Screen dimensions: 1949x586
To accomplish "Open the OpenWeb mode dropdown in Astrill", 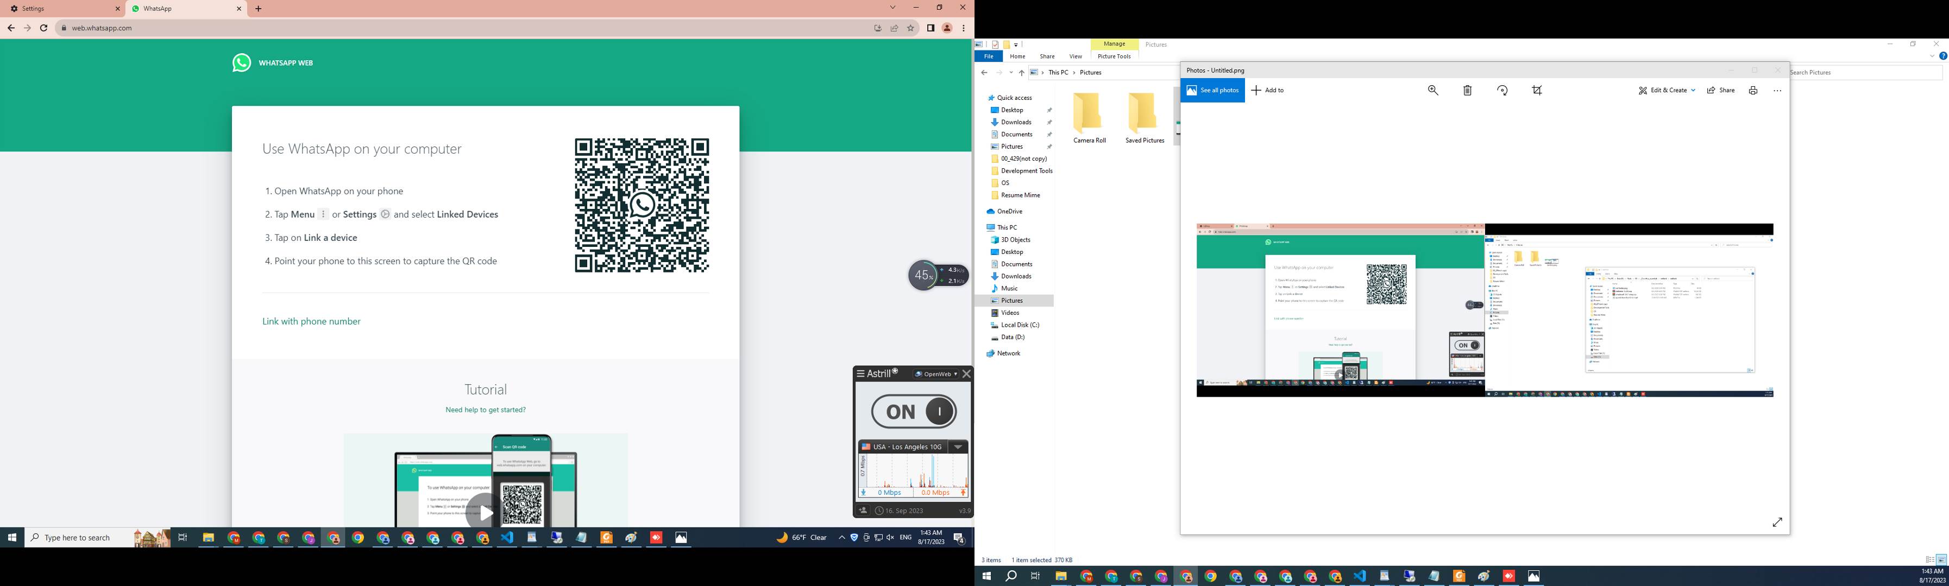I will [x=936, y=373].
